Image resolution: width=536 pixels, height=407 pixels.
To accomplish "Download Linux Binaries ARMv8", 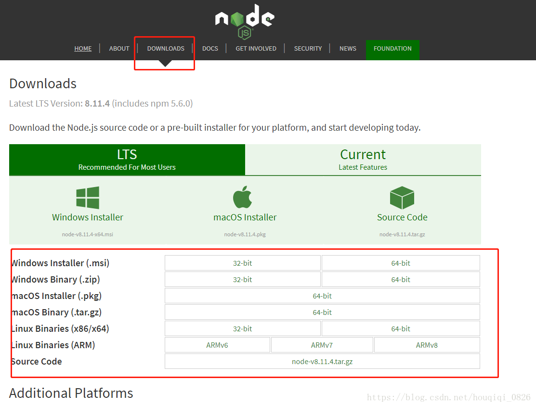I will [427, 345].
